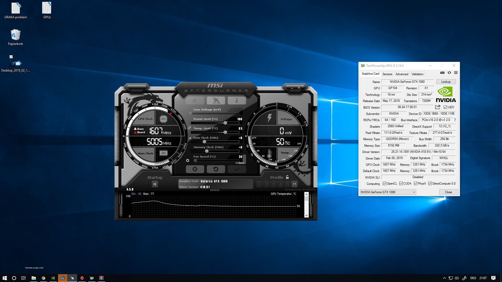Open the Advanced tab in GPU-Z
The image size is (502, 282).
402,74
